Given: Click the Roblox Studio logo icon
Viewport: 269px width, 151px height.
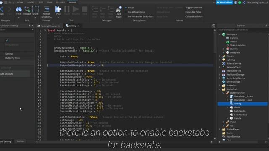Looking at the screenshot, I should (1, 3).
